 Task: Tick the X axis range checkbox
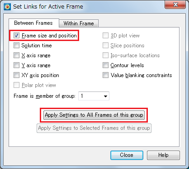click(x=16, y=55)
